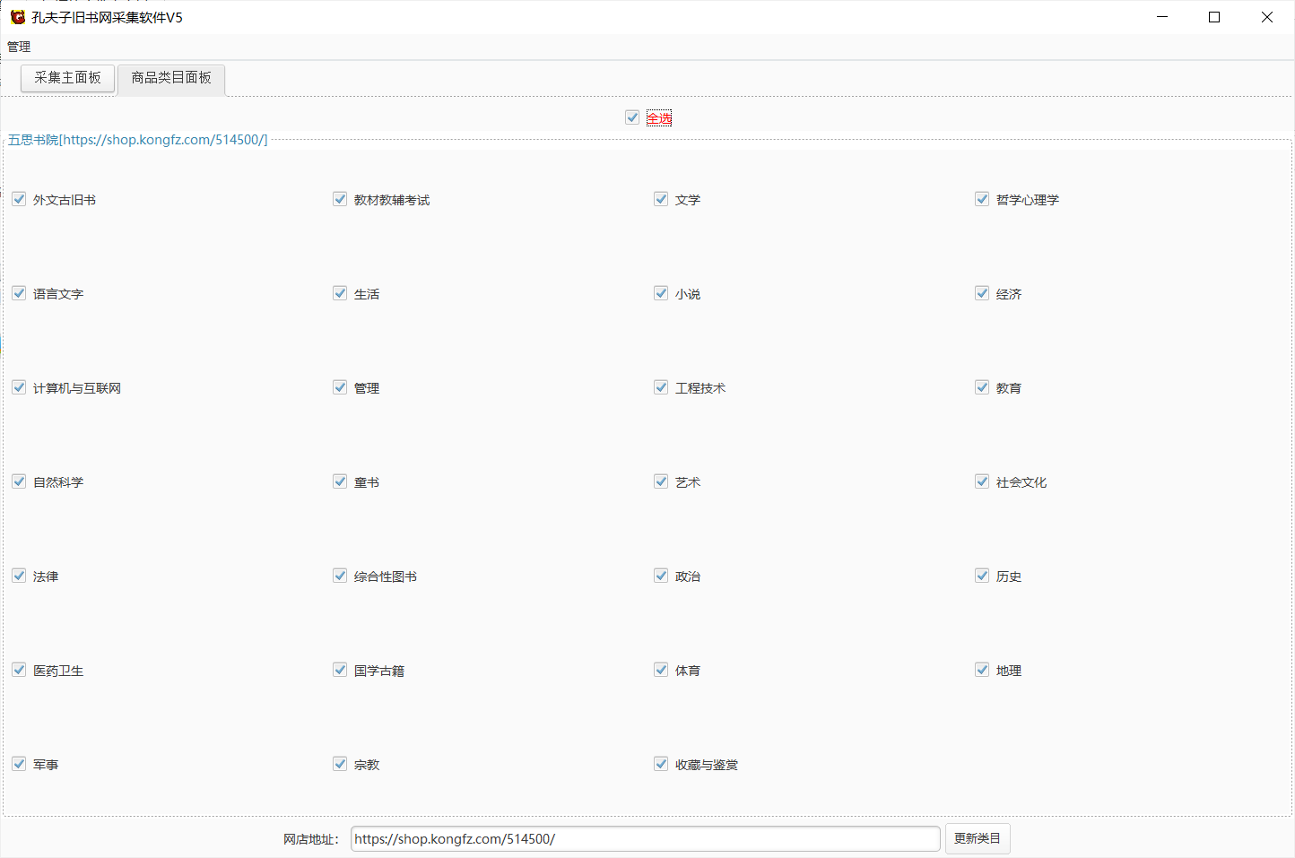Image resolution: width=1295 pixels, height=858 pixels.
Task: Select the 商品类目面板 tab
Action: click(x=171, y=78)
